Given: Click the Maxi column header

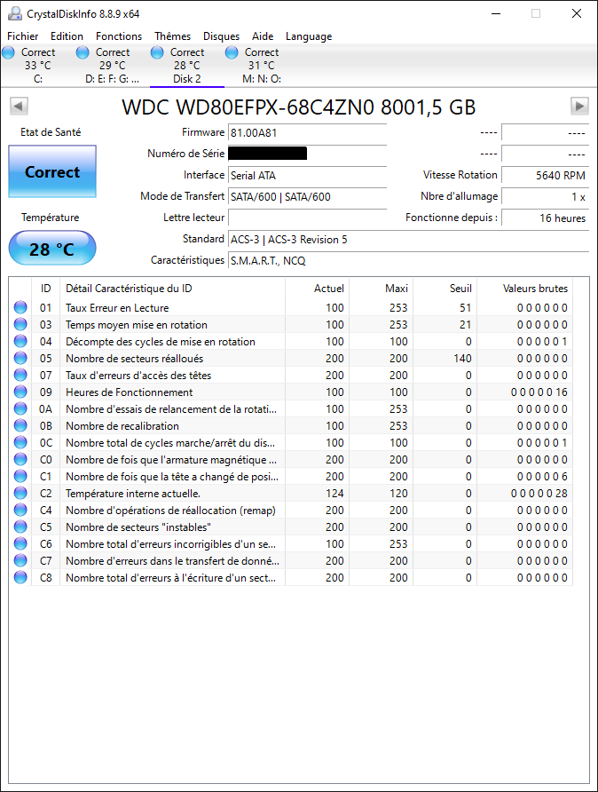Looking at the screenshot, I should (381, 289).
